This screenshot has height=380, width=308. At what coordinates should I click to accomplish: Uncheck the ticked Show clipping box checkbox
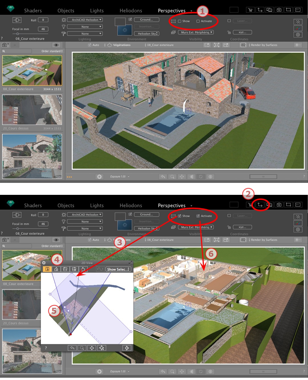180,216
